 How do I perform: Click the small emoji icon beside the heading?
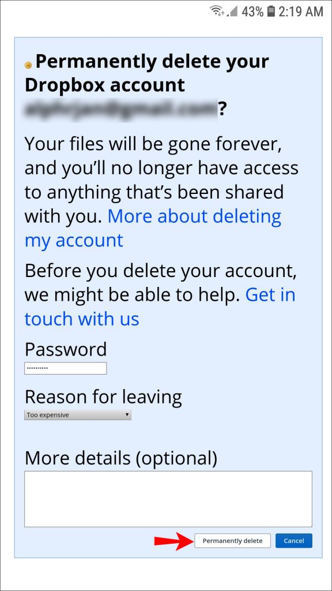pos(28,65)
